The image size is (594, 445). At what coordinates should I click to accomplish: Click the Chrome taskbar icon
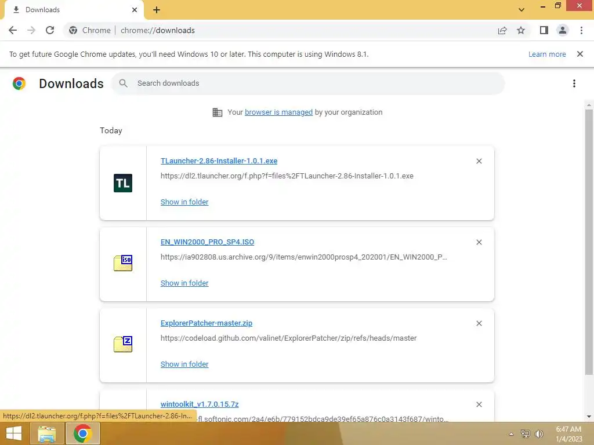(x=83, y=433)
